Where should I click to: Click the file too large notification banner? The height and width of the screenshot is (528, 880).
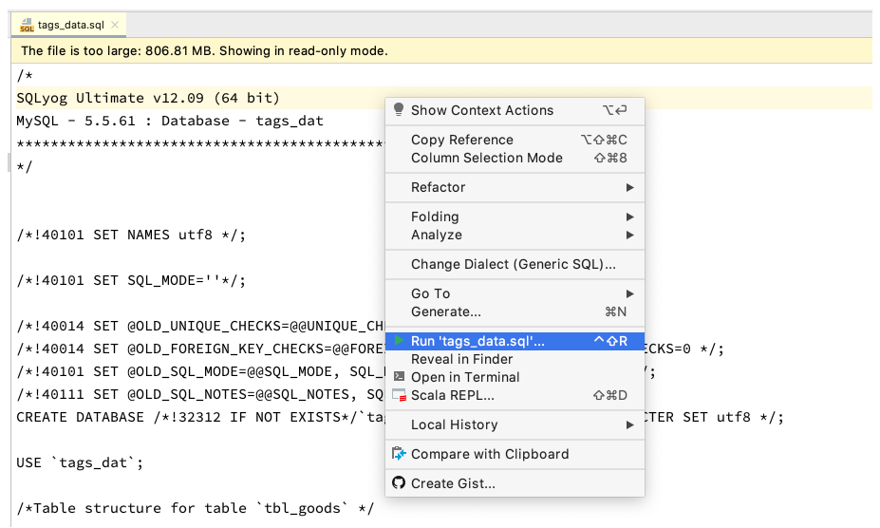click(x=441, y=50)
